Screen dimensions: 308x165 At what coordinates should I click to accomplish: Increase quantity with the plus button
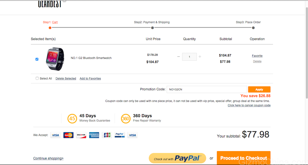(x=200, y=57)
